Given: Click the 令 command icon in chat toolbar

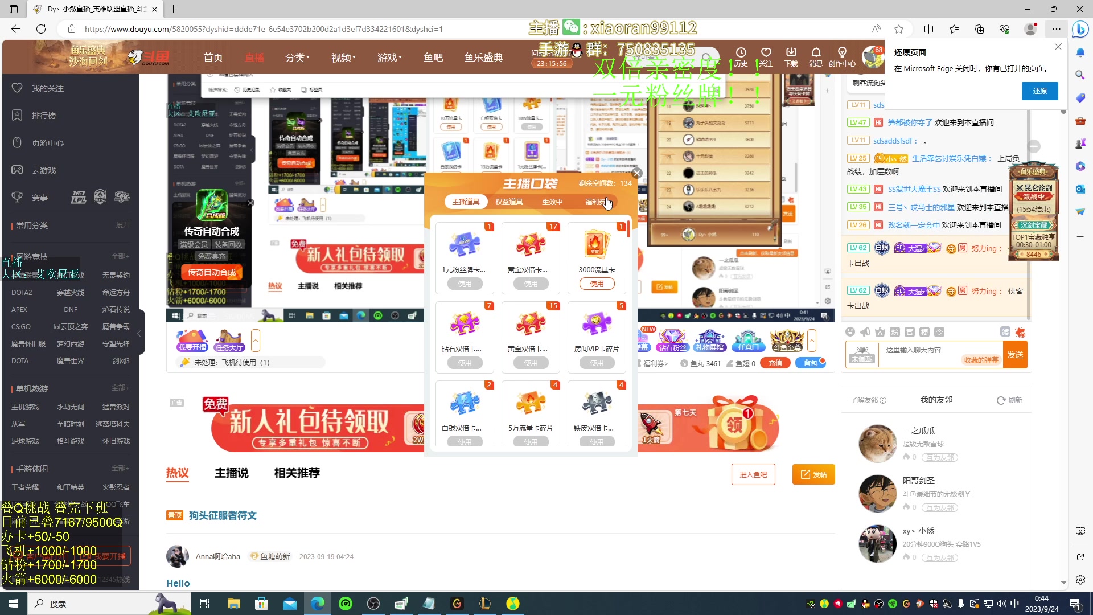Looking at the screenshot, I should (x=939, y=332).
